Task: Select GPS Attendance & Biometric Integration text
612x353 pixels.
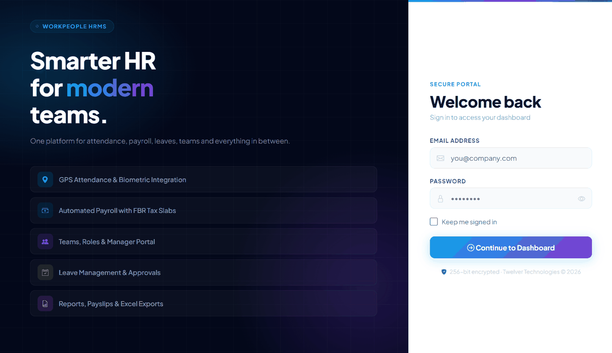Action: click(122, 180)
